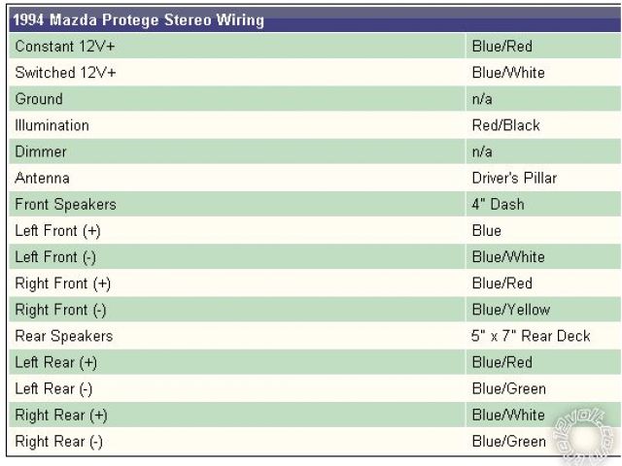Select the "Illumination" row label
Image resolution: width=622 pixels, height=466 pixels.
(x=52, y=125)
